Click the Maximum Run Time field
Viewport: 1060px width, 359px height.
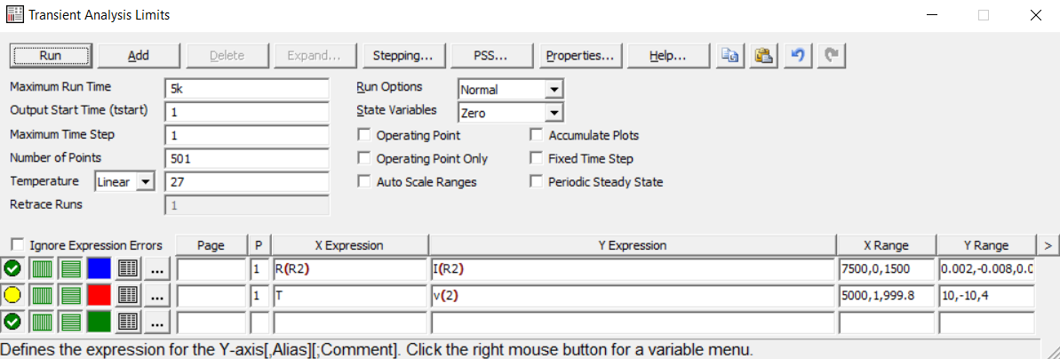point(247,90)
